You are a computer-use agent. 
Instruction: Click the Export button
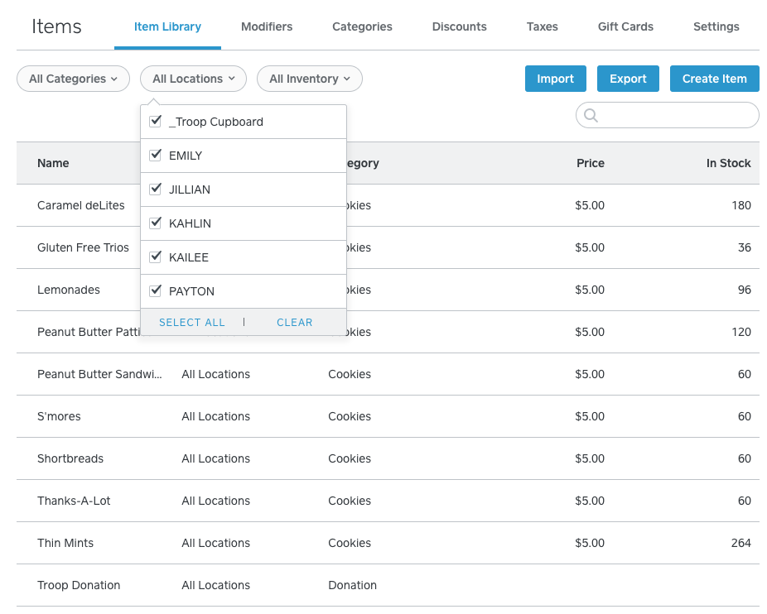(x=628, y=79)
